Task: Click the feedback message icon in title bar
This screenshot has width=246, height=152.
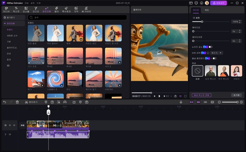Action: (196, 3)
